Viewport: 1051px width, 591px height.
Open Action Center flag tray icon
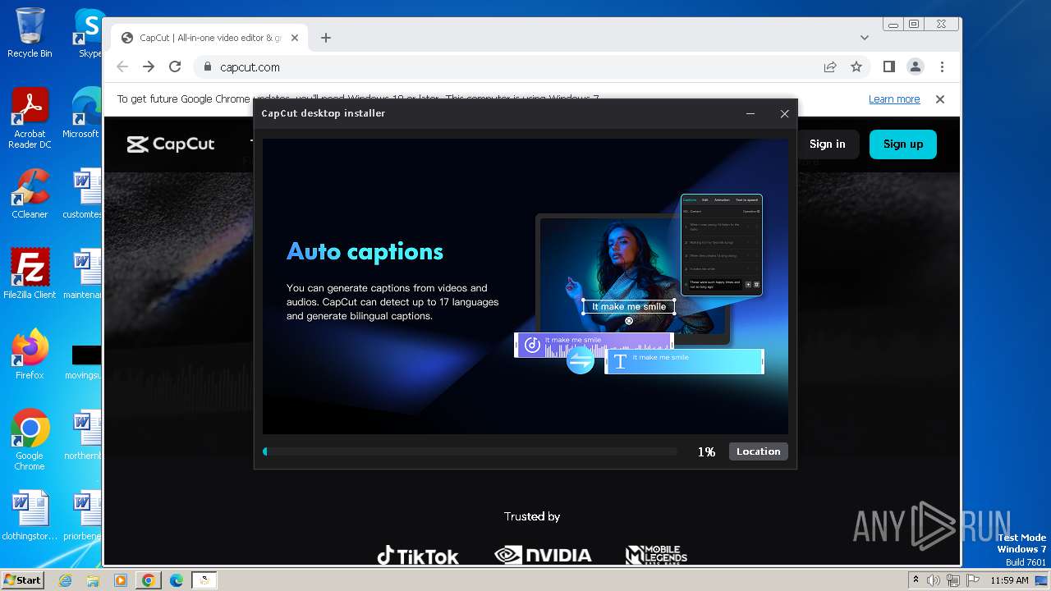(x=972, y=580)
